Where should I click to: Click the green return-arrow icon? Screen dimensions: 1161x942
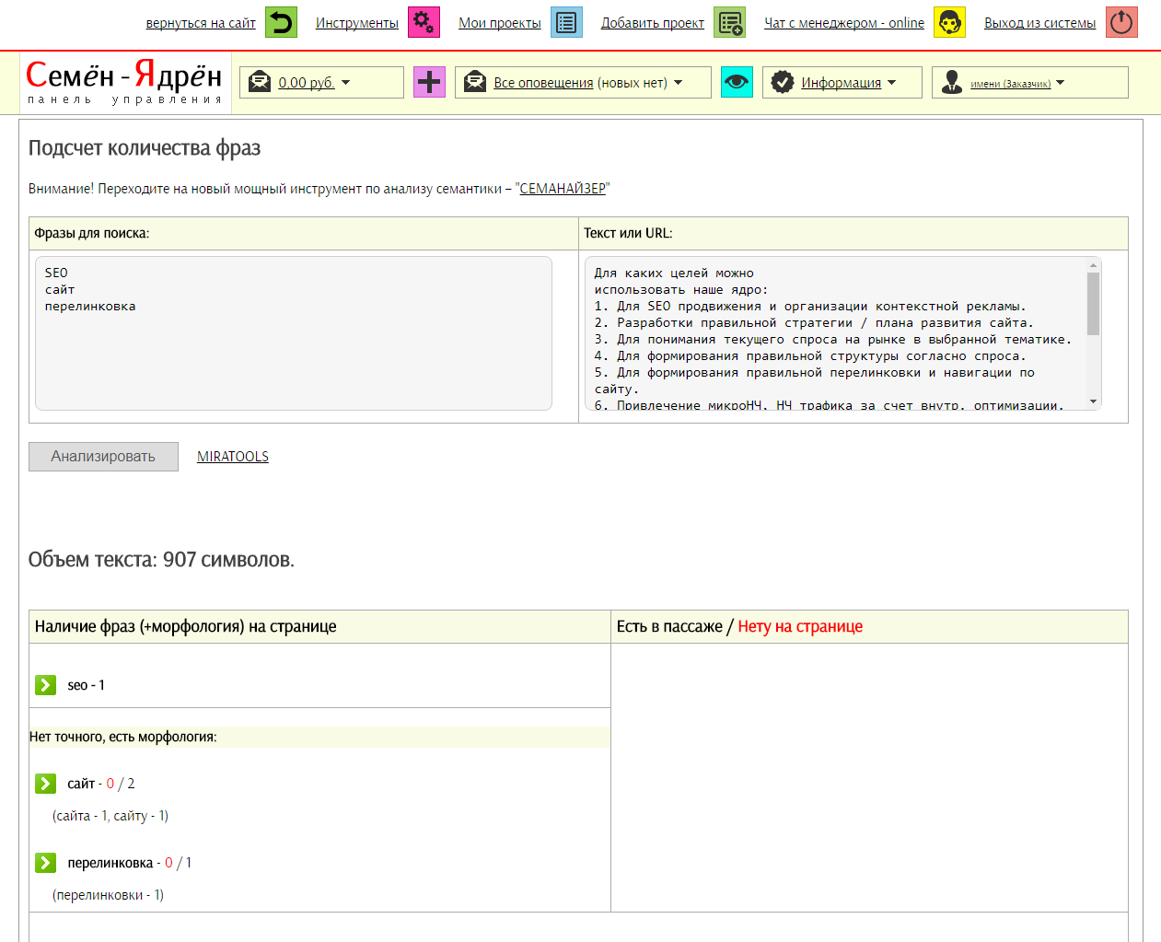click(x=281, y=22)
